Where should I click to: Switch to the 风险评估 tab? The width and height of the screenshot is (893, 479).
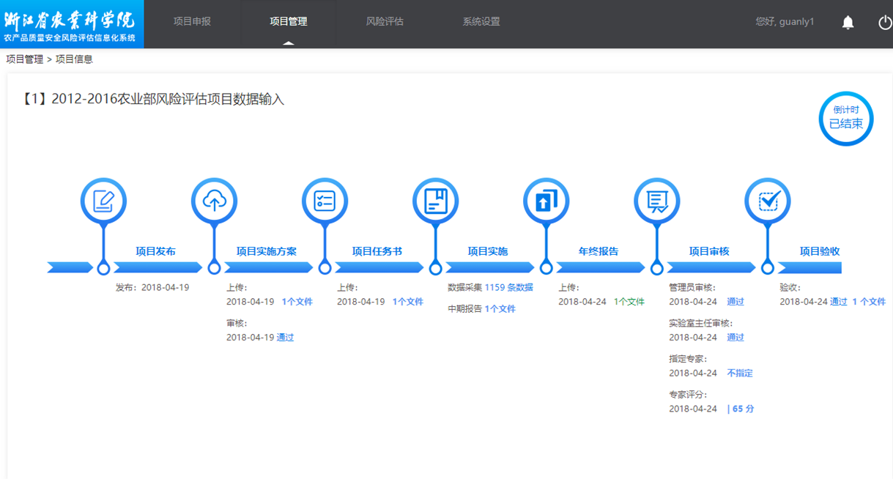tap(385, 22)
